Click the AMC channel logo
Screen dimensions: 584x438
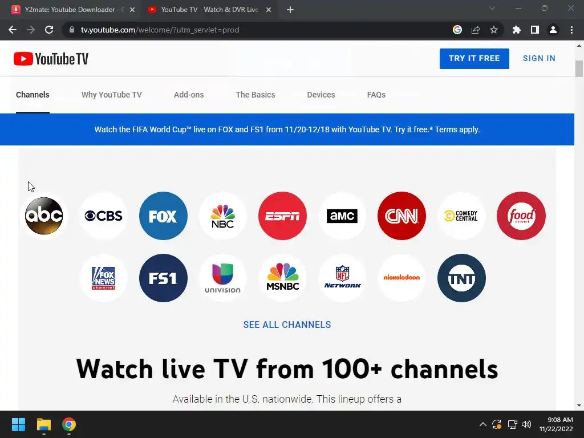point(342,216)
